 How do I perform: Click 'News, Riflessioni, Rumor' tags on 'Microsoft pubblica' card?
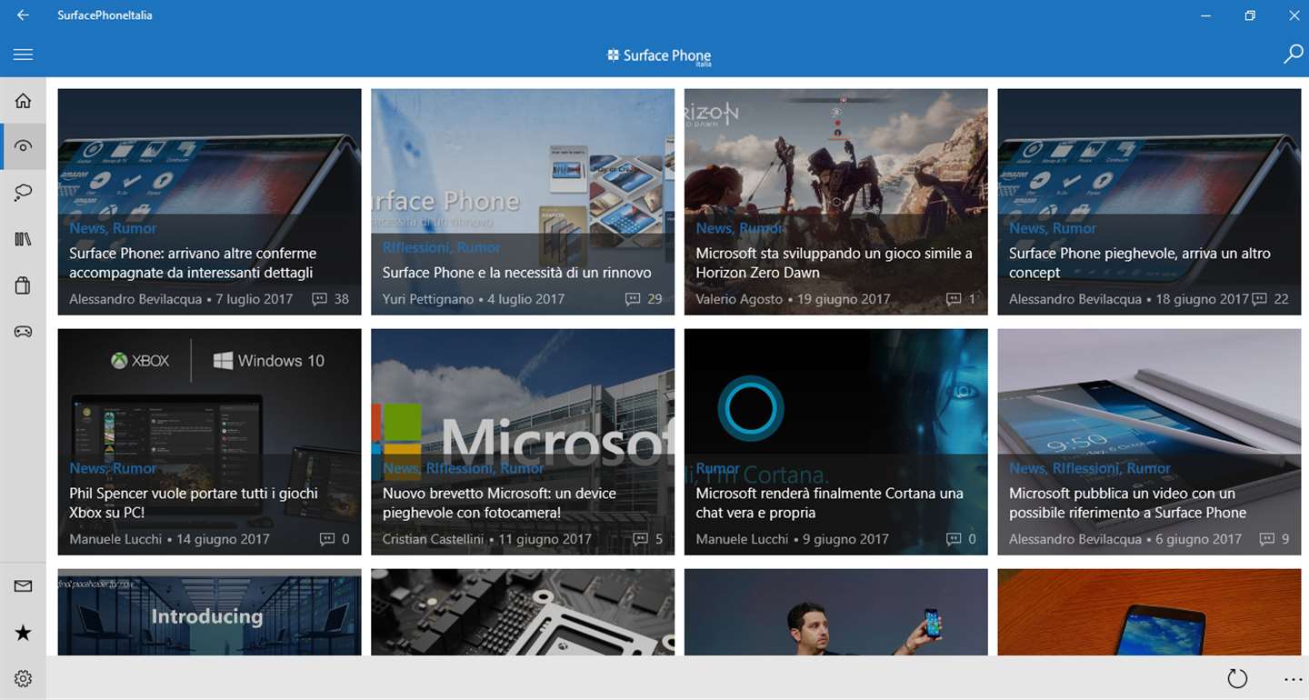1090,468
